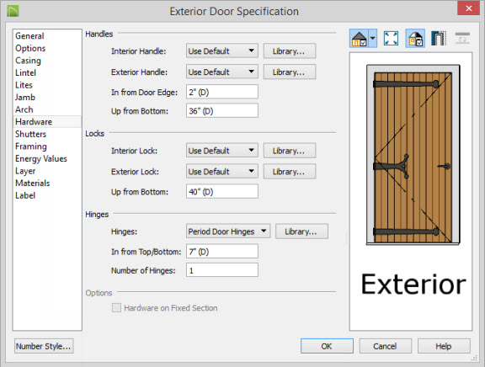This screenshot has height=367, width=485.
Task: Click the Chief Architect logo icon
Action: [13, 11]
